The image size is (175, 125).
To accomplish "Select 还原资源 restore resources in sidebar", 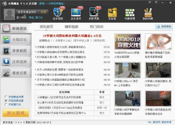I will [16, 62].
